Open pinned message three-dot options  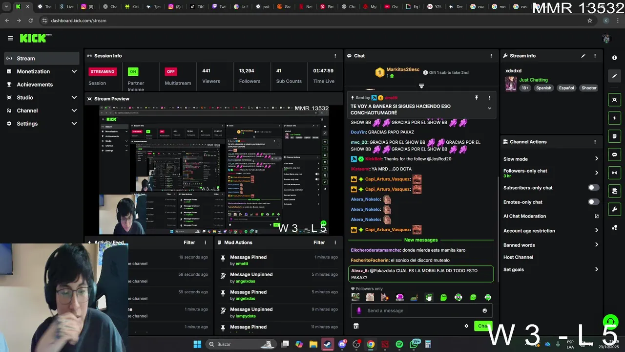pyautogui.click(x=489, y=98)
